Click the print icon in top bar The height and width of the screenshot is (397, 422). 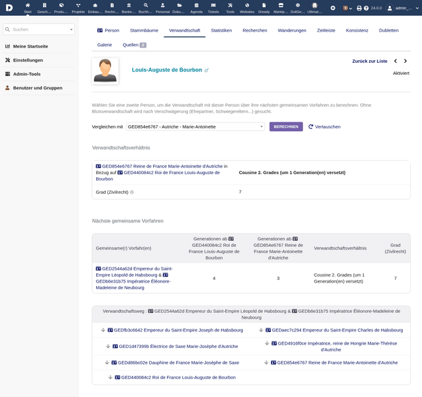(359, 8)
